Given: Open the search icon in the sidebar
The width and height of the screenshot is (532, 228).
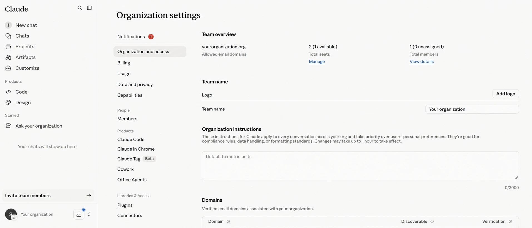Looking at the screenshot, I should coord(80,8).
